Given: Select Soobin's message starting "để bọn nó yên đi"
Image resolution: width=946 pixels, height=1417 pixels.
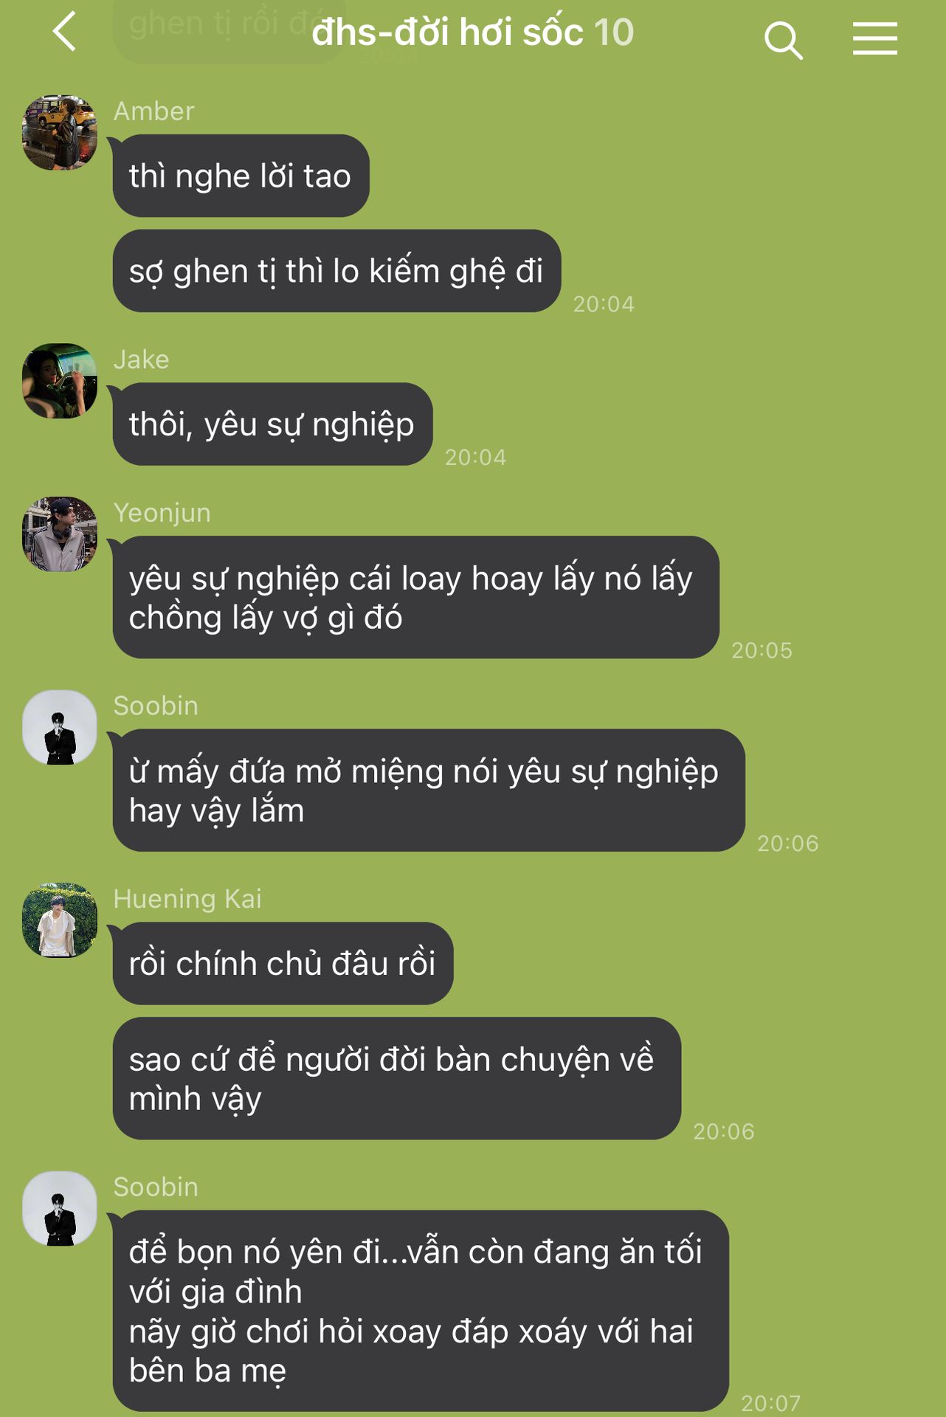Looking at the screenshot, I should click(x=421, y=1311).
